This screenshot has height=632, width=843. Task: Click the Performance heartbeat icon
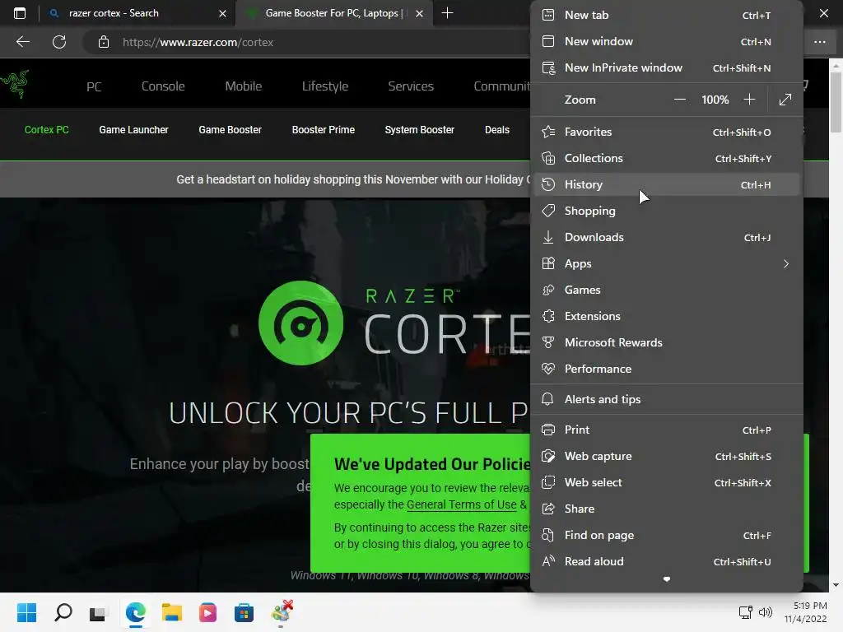tap(547, 369)
